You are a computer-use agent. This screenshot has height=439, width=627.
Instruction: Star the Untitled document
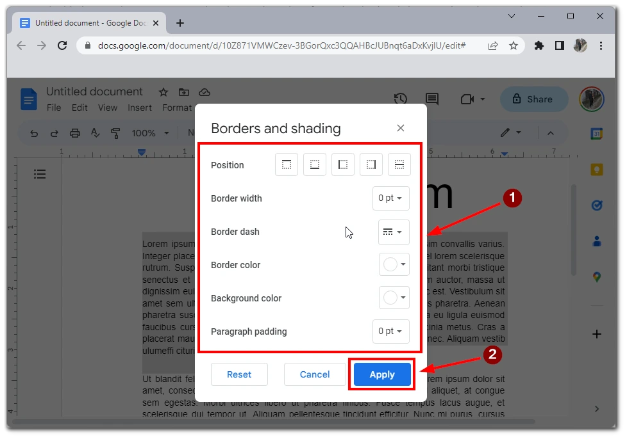pyautogui.click(x=163, y=92)
